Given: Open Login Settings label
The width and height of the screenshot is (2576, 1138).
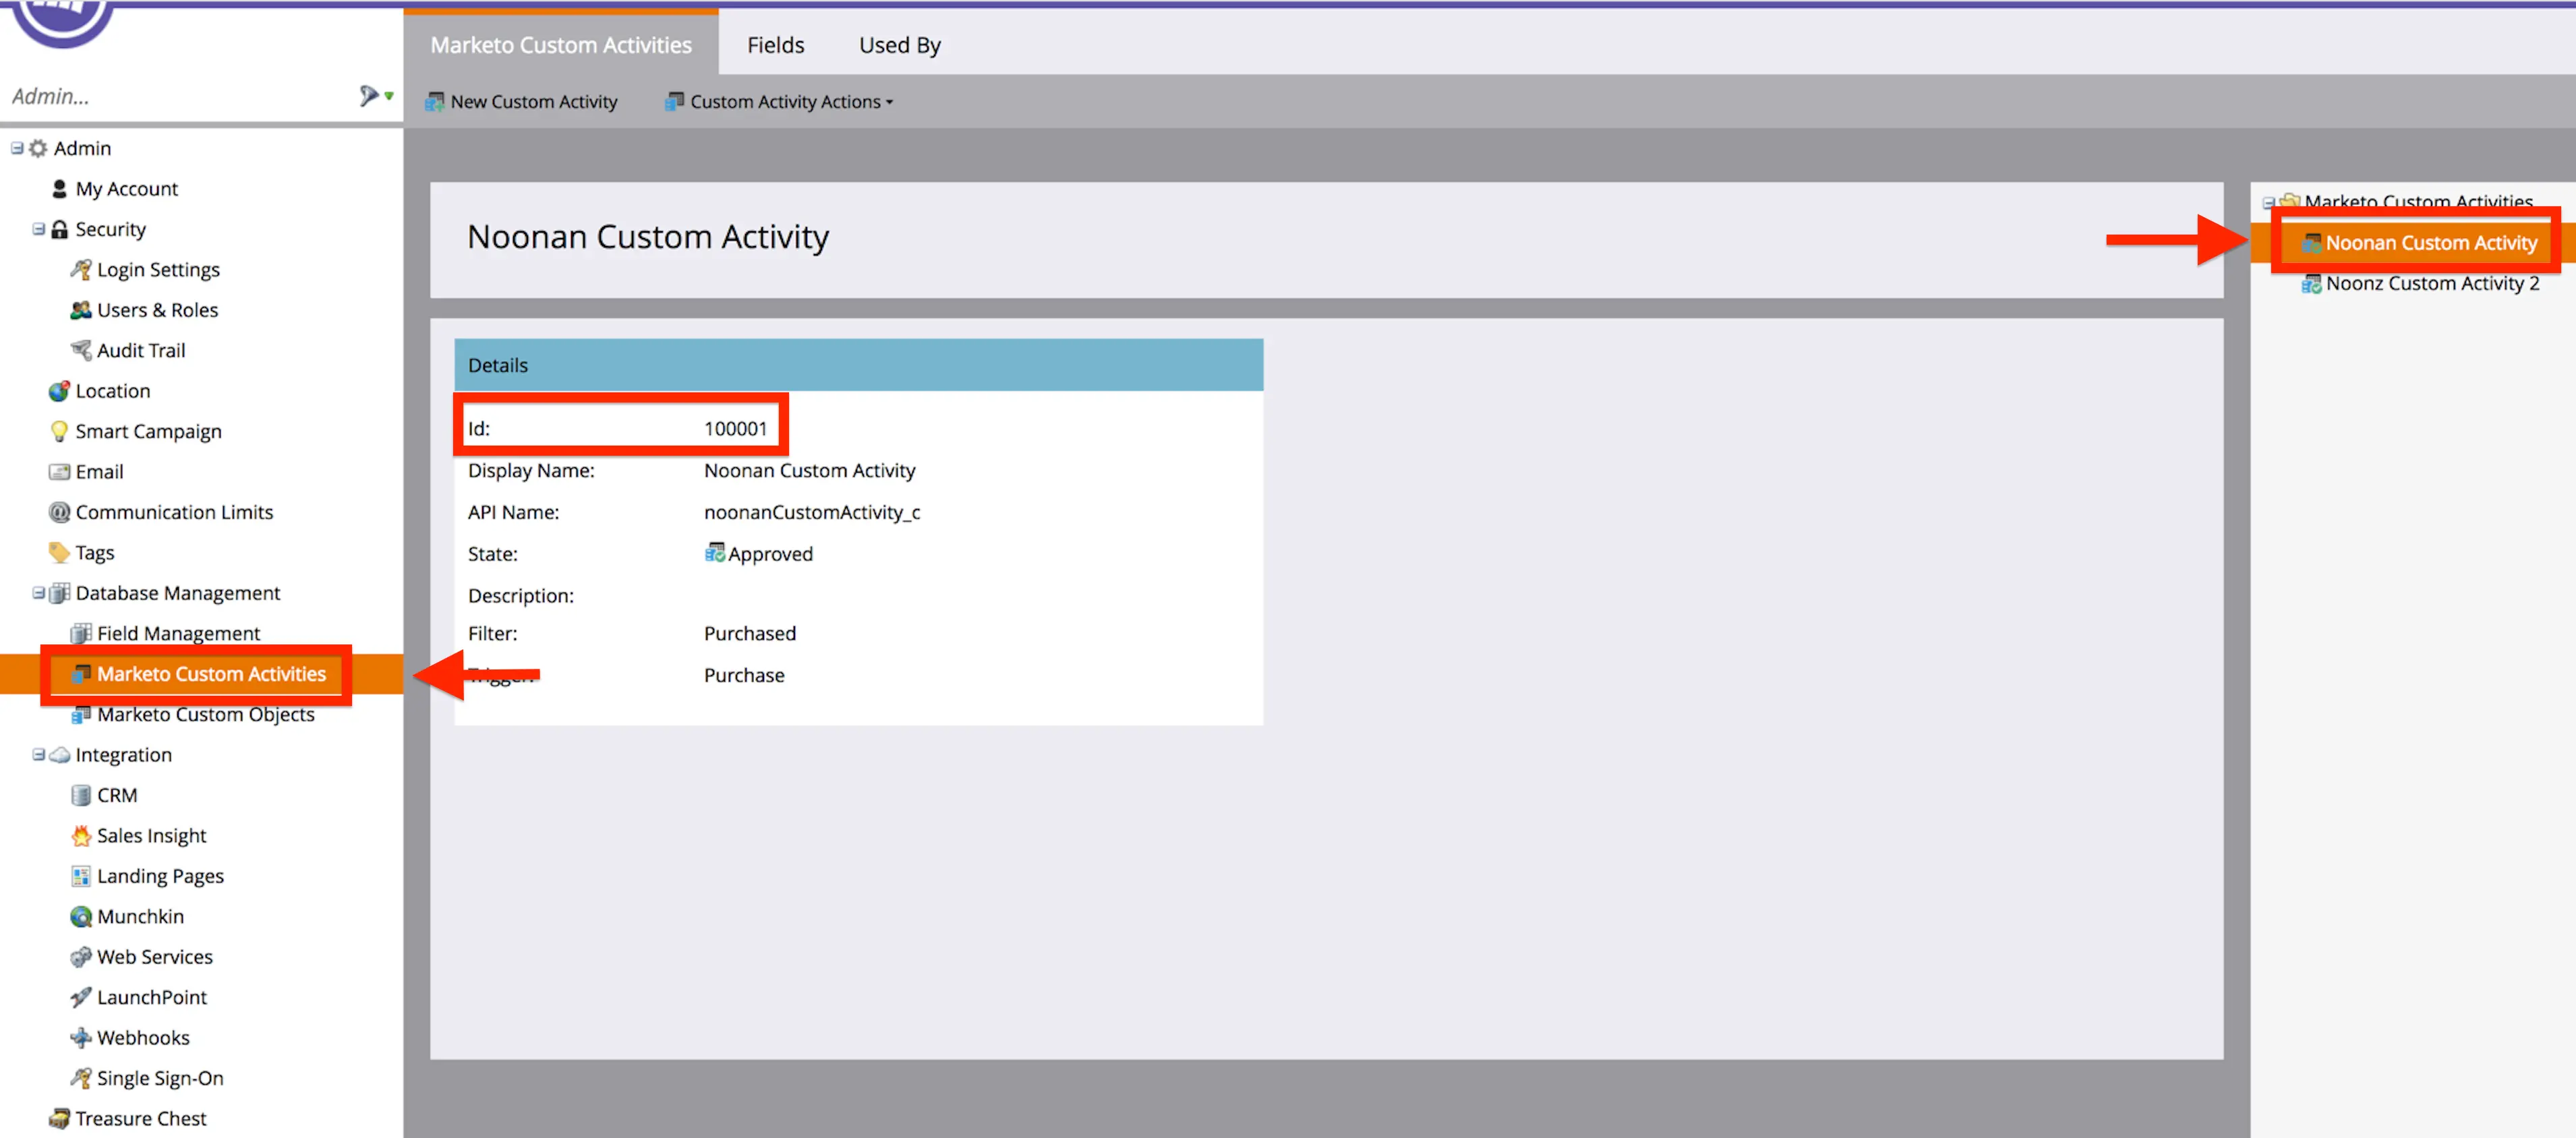Looking at the screenshot, I should [x=158, y=270].
